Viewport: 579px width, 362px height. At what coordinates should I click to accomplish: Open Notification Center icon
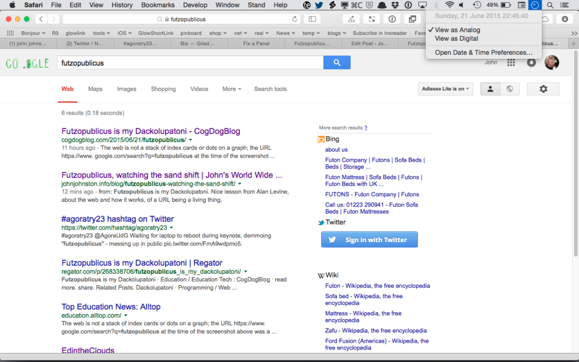tap(565, 5)
